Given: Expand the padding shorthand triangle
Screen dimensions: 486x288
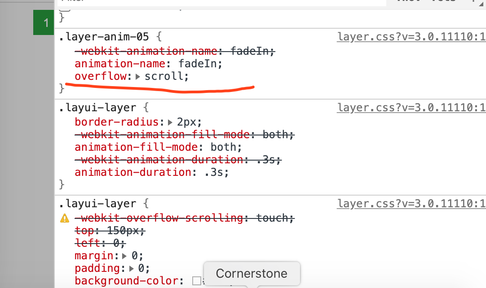Looking at the screenshot, I should [132, 269].
